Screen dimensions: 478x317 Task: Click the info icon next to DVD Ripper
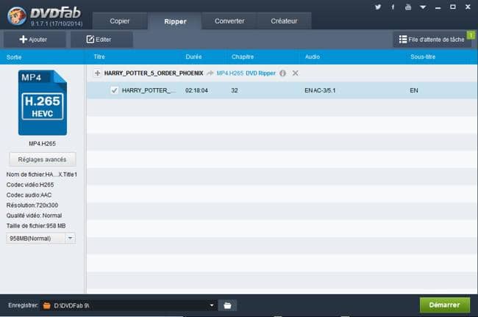282,73
